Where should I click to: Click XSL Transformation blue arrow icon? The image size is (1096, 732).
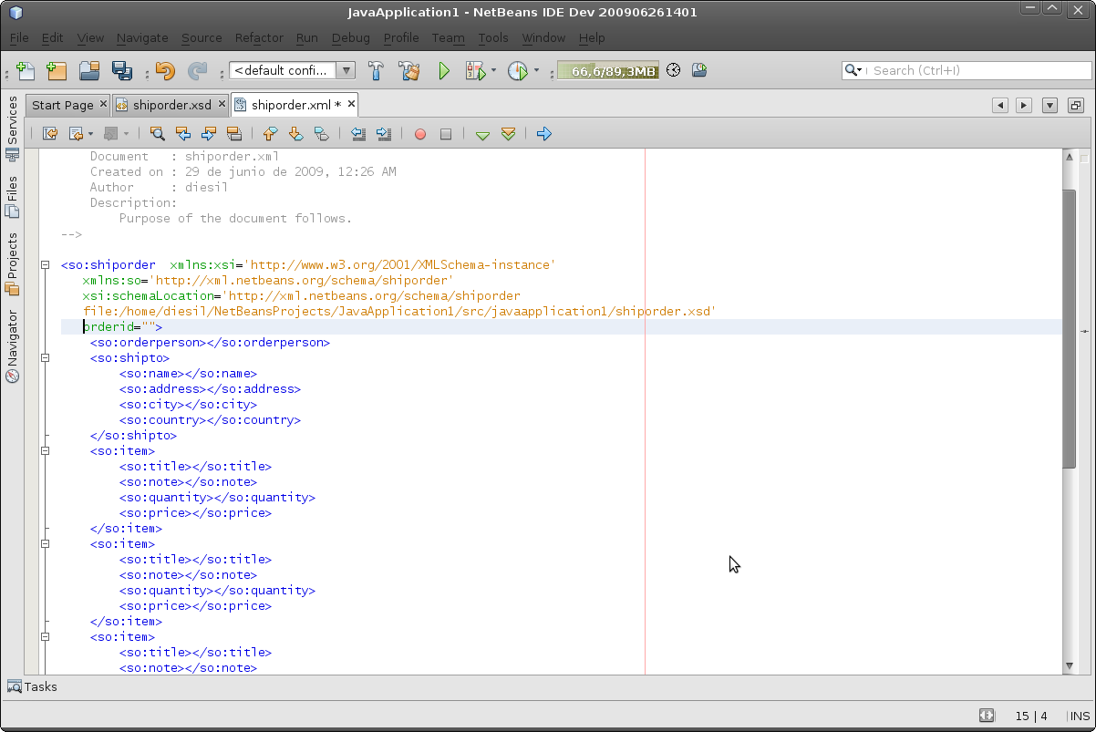coord(544,134)
